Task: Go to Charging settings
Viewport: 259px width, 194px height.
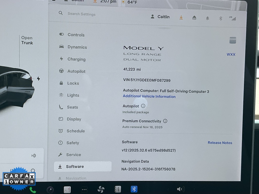Action: (76, 59)
